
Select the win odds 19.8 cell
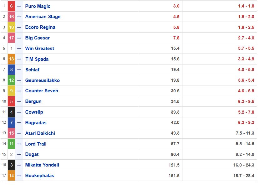point(160,80)
